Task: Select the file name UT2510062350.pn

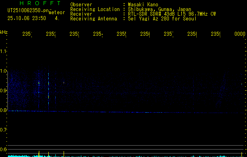Action: [28, 11]
